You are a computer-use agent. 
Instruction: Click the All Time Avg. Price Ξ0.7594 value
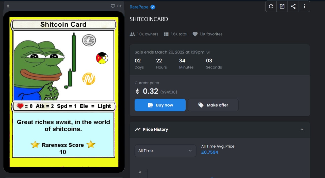[x=210, y=152]
